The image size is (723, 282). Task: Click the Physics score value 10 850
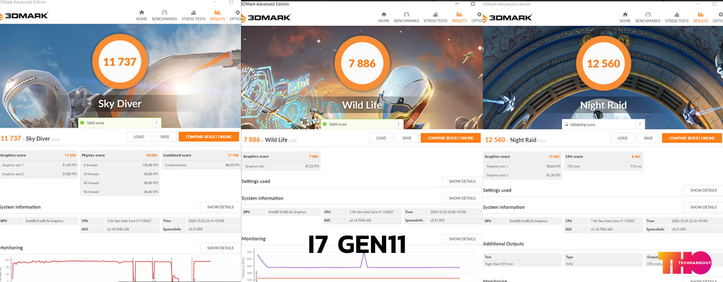click(x=151, y=155)
